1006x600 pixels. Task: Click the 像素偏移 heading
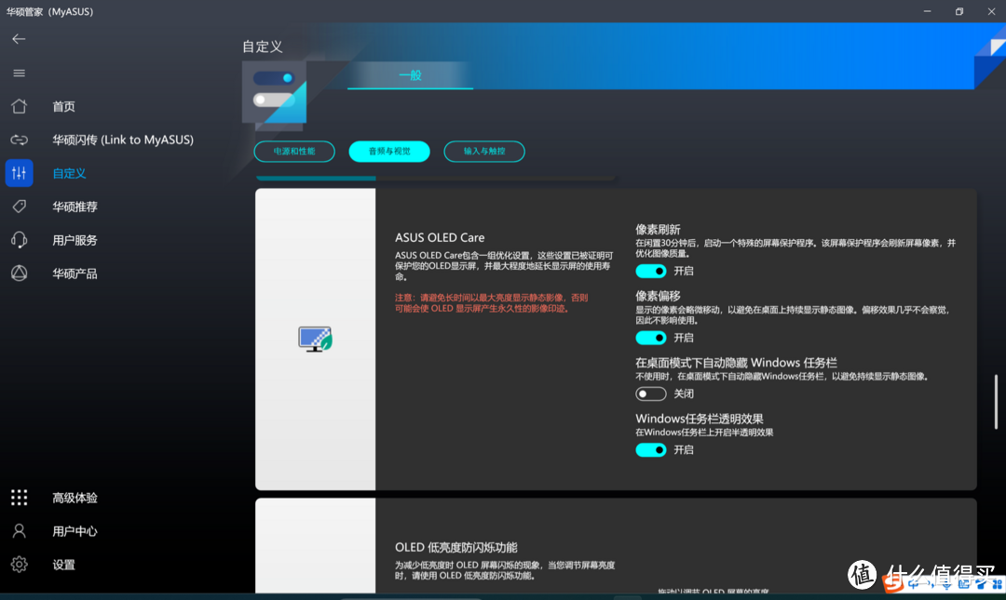tap(658, 296)
